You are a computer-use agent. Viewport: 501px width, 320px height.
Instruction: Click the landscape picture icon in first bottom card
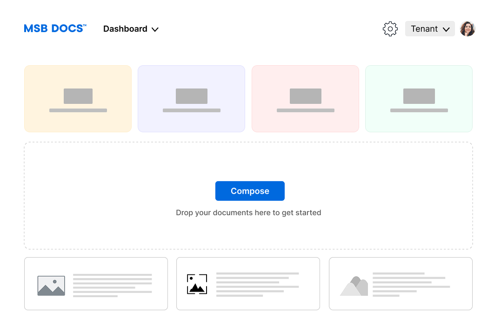51,286
